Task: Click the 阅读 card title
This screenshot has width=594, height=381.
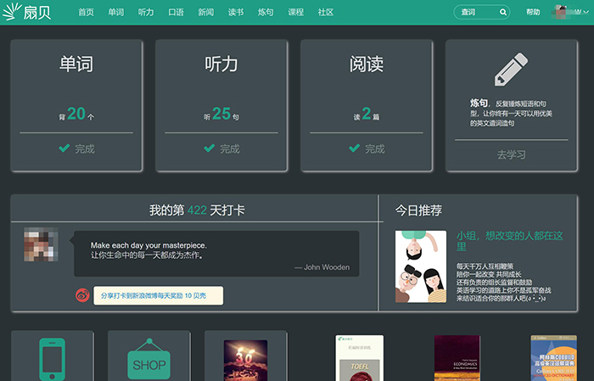Action: pyautogui.click(x=367, y=64)
